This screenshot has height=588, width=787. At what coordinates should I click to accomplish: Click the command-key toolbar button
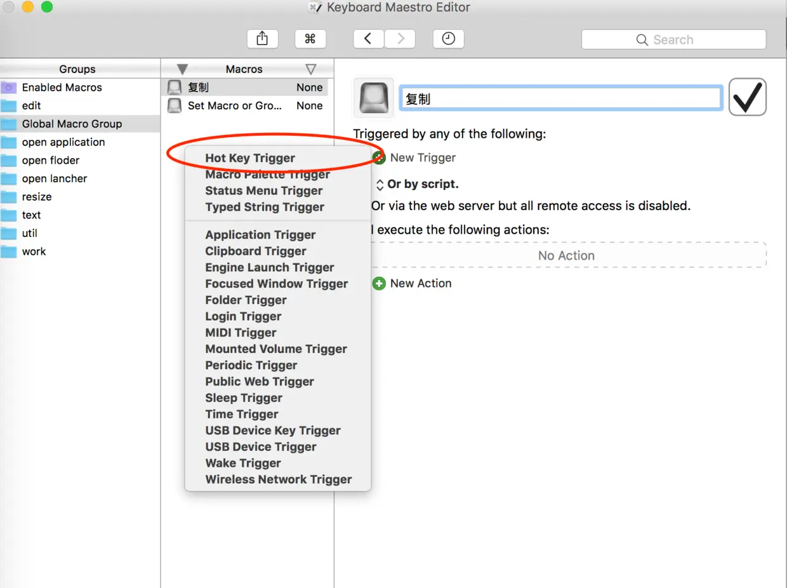pos(310,39)
